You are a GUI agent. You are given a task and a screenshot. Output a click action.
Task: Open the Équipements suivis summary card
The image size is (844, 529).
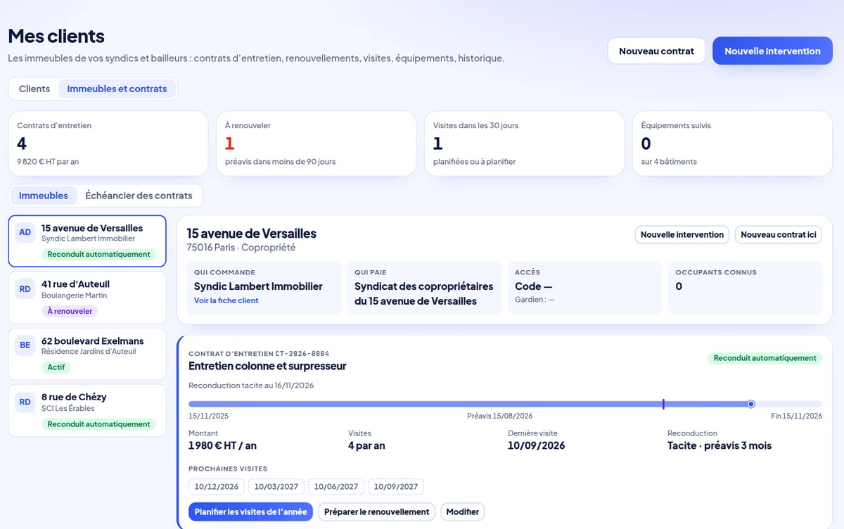point(733,144)
